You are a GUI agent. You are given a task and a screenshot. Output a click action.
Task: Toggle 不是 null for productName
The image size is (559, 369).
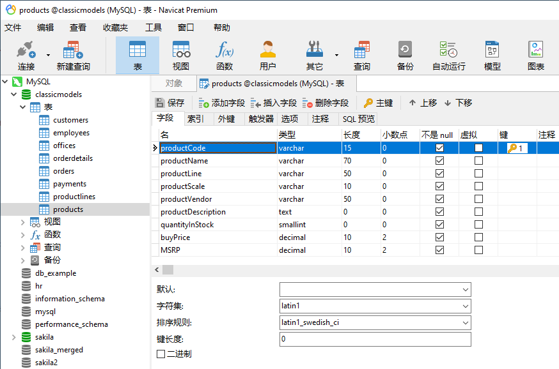point(439,161)
